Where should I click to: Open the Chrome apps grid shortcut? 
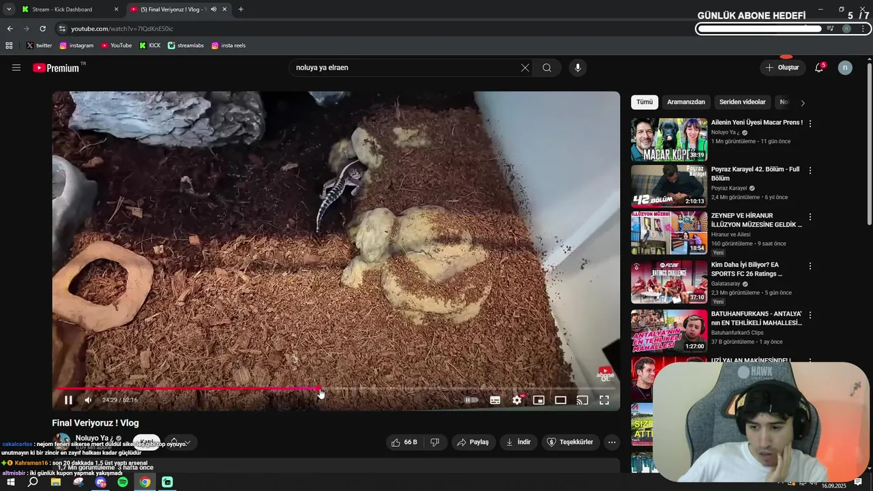tap(9, 46)
